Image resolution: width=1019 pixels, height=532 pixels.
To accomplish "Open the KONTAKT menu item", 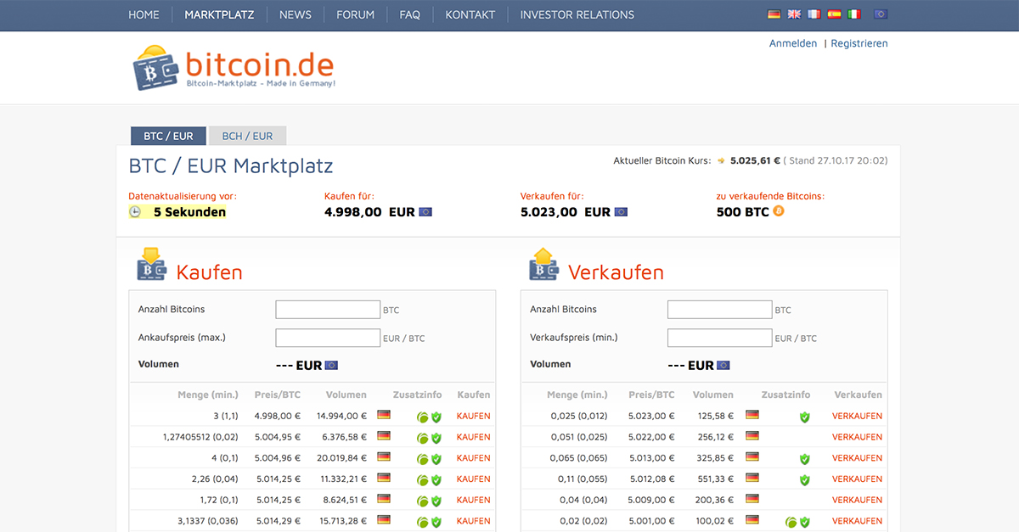I will click(x=470, y=14).
